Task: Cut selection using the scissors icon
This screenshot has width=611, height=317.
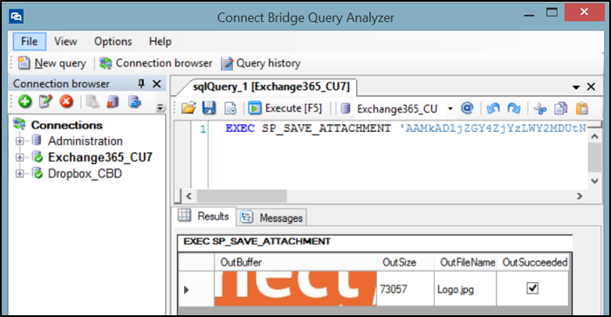Action: (x=540, y=108)
